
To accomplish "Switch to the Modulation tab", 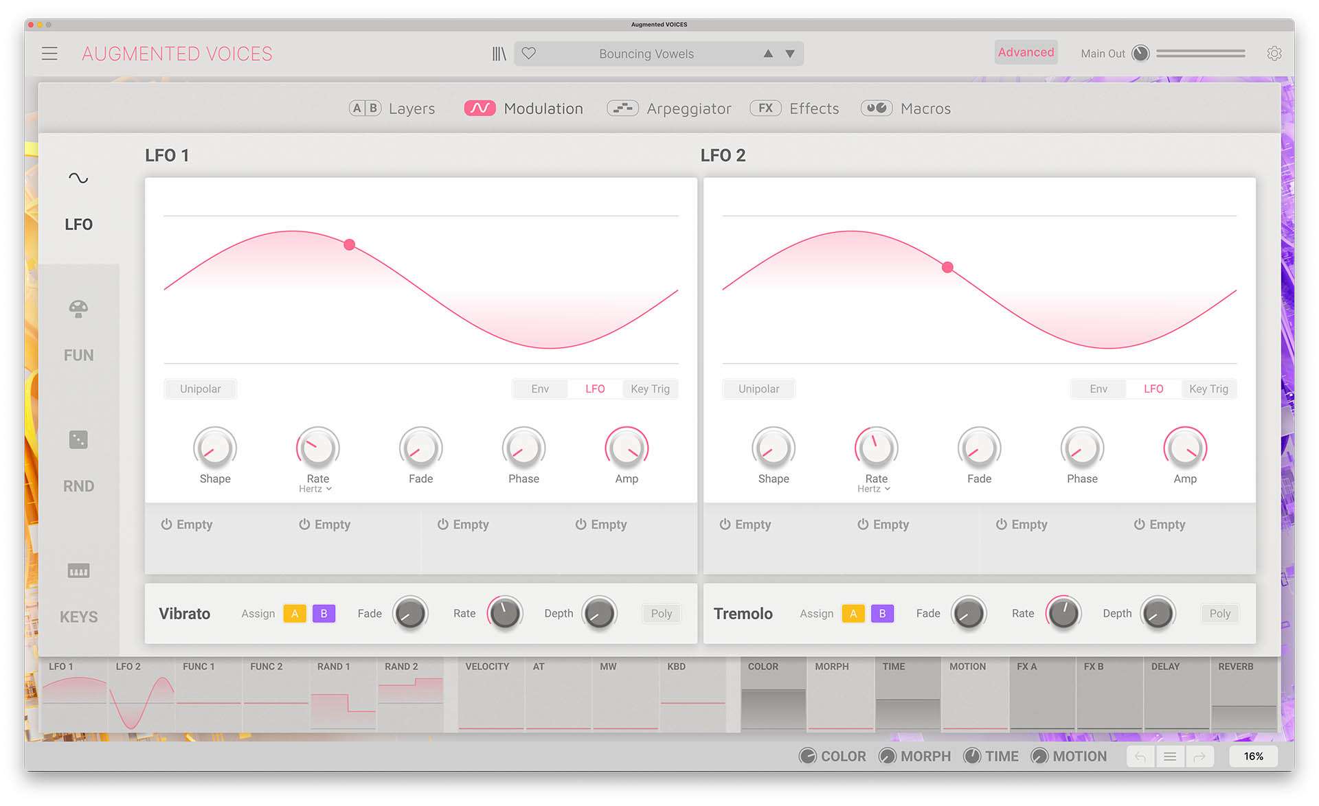I will (523, 108).
